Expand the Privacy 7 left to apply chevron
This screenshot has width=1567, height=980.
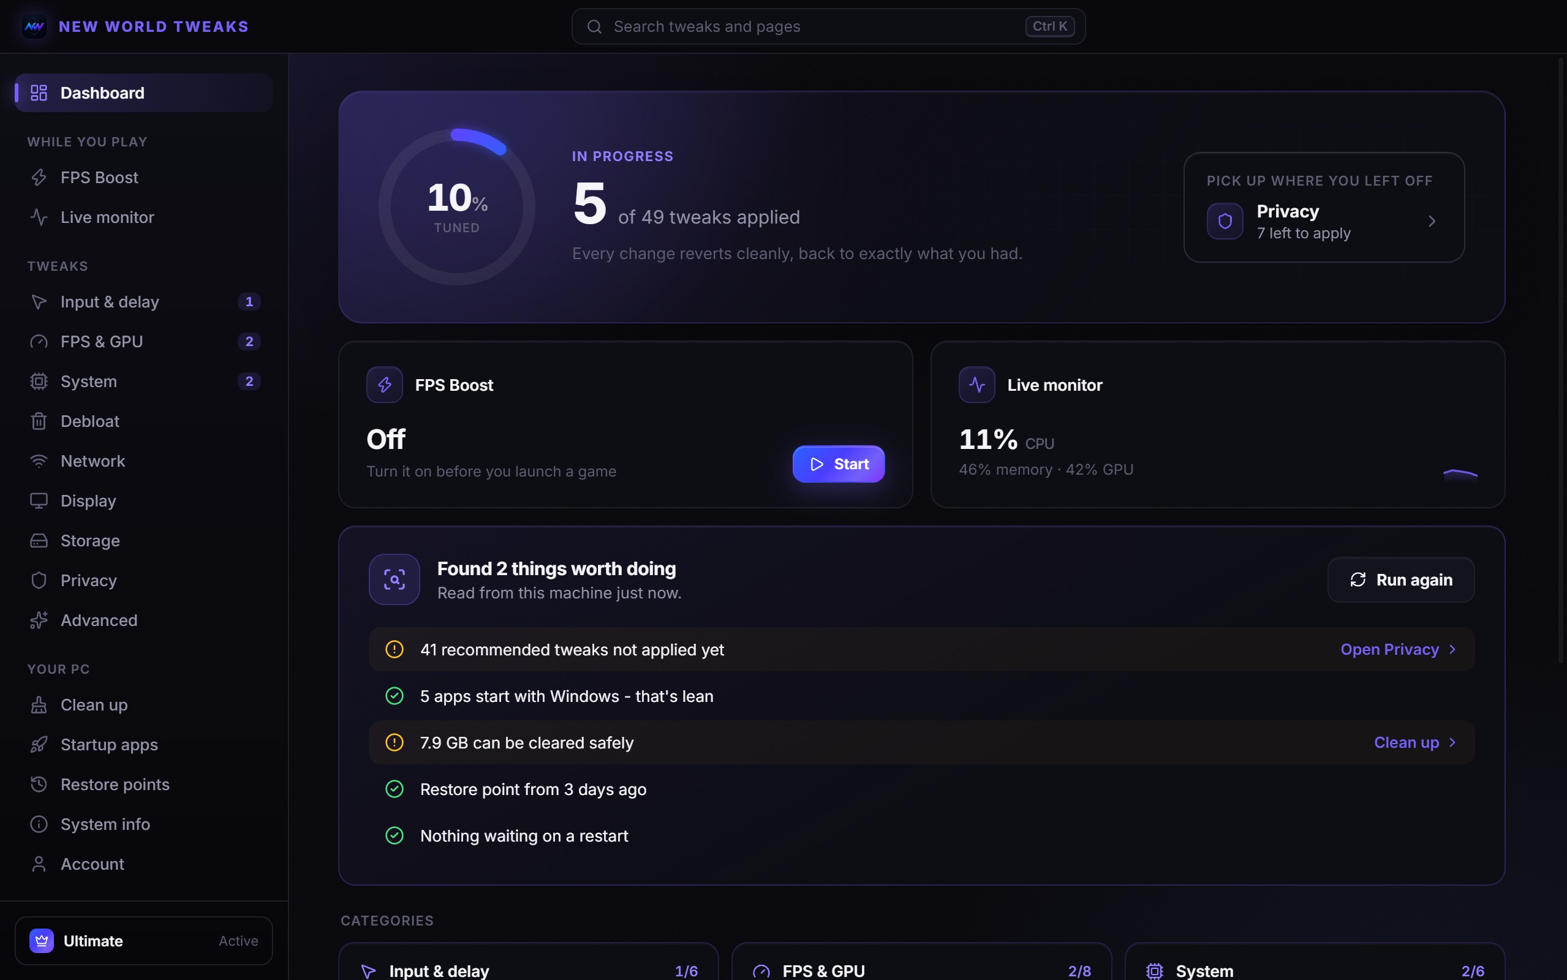(x=1432, y=222)
